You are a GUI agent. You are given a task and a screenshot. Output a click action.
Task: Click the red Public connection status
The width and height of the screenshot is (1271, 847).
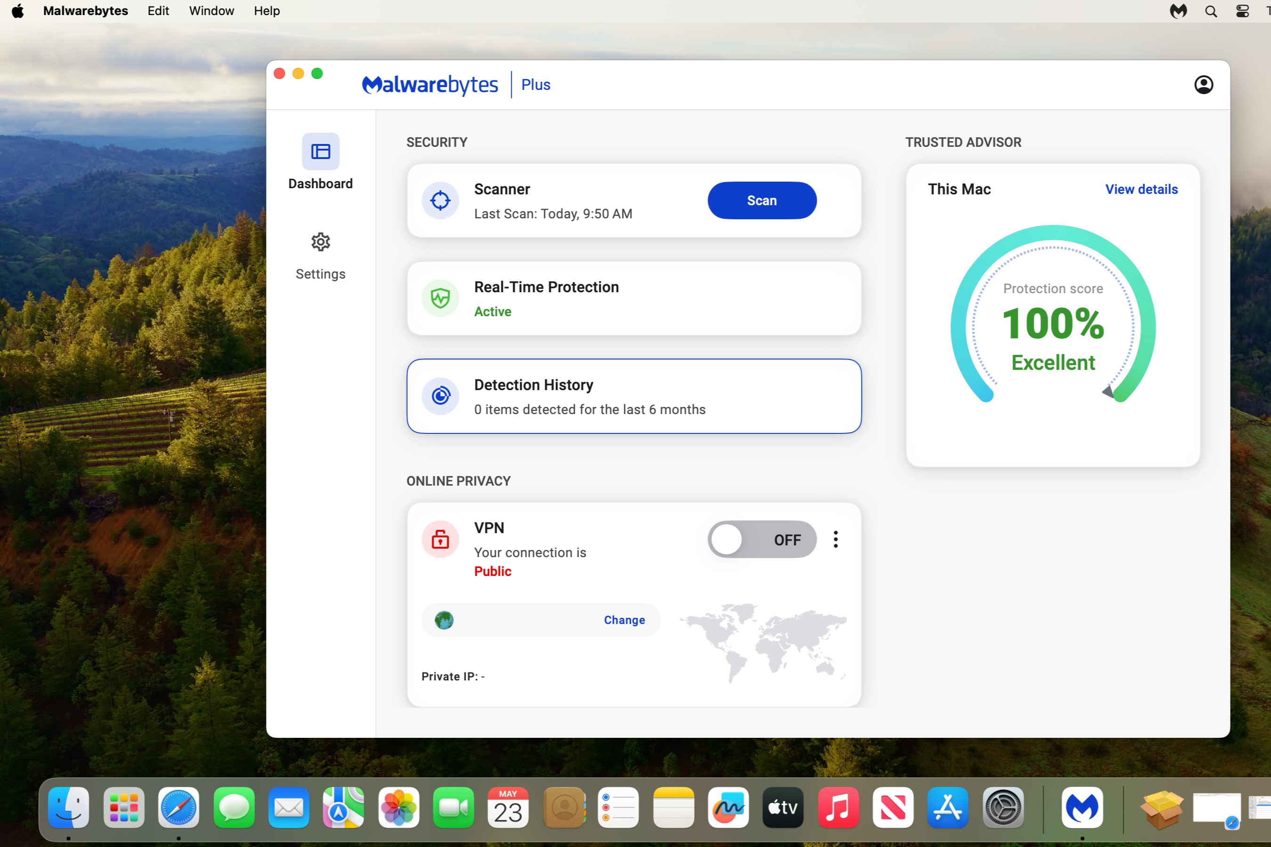tap(492, 572)
